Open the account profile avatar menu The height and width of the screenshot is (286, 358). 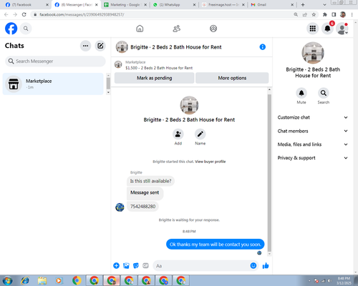point(342,29)
